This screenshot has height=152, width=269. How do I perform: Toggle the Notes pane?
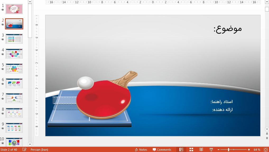[141, 150]
